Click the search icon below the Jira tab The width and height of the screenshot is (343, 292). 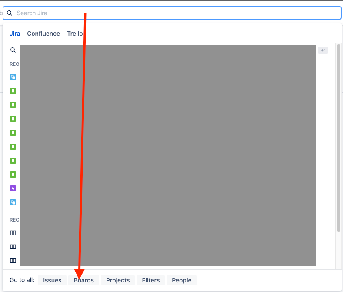(x=13, y=50)
